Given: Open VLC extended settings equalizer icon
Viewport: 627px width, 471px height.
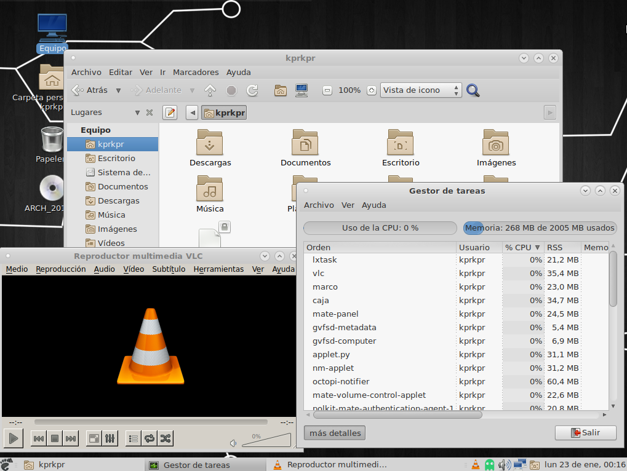Looking at the screenshot, I should 110,438.
